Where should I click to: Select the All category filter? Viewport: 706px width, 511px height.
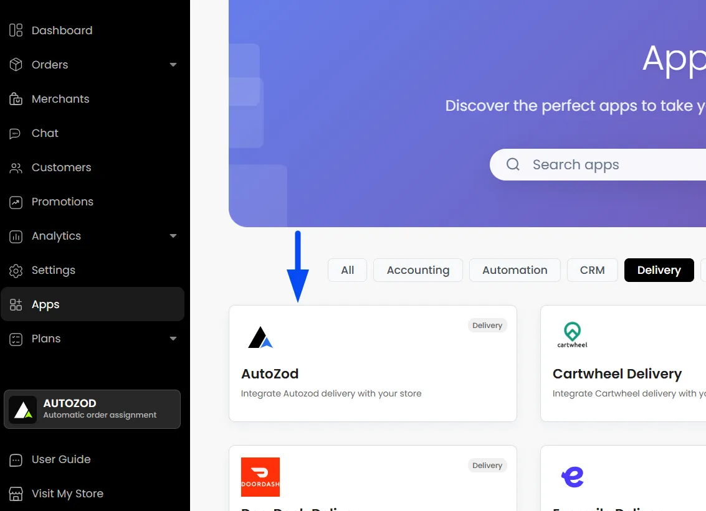(347, 270)
